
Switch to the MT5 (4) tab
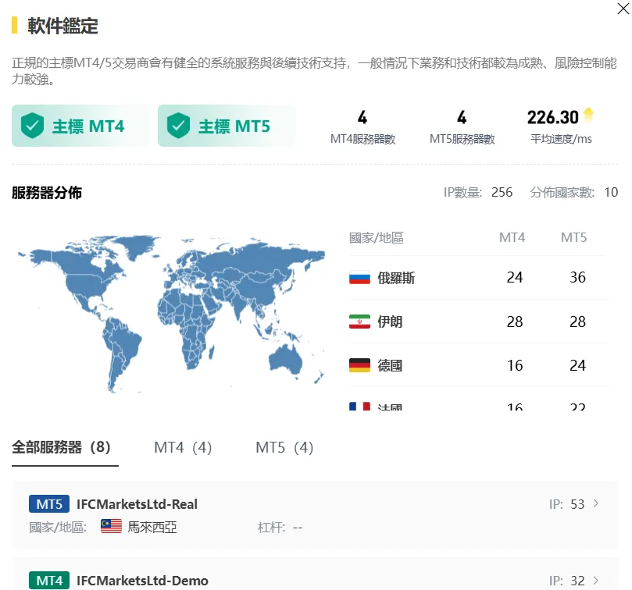(x=284, y=447)
